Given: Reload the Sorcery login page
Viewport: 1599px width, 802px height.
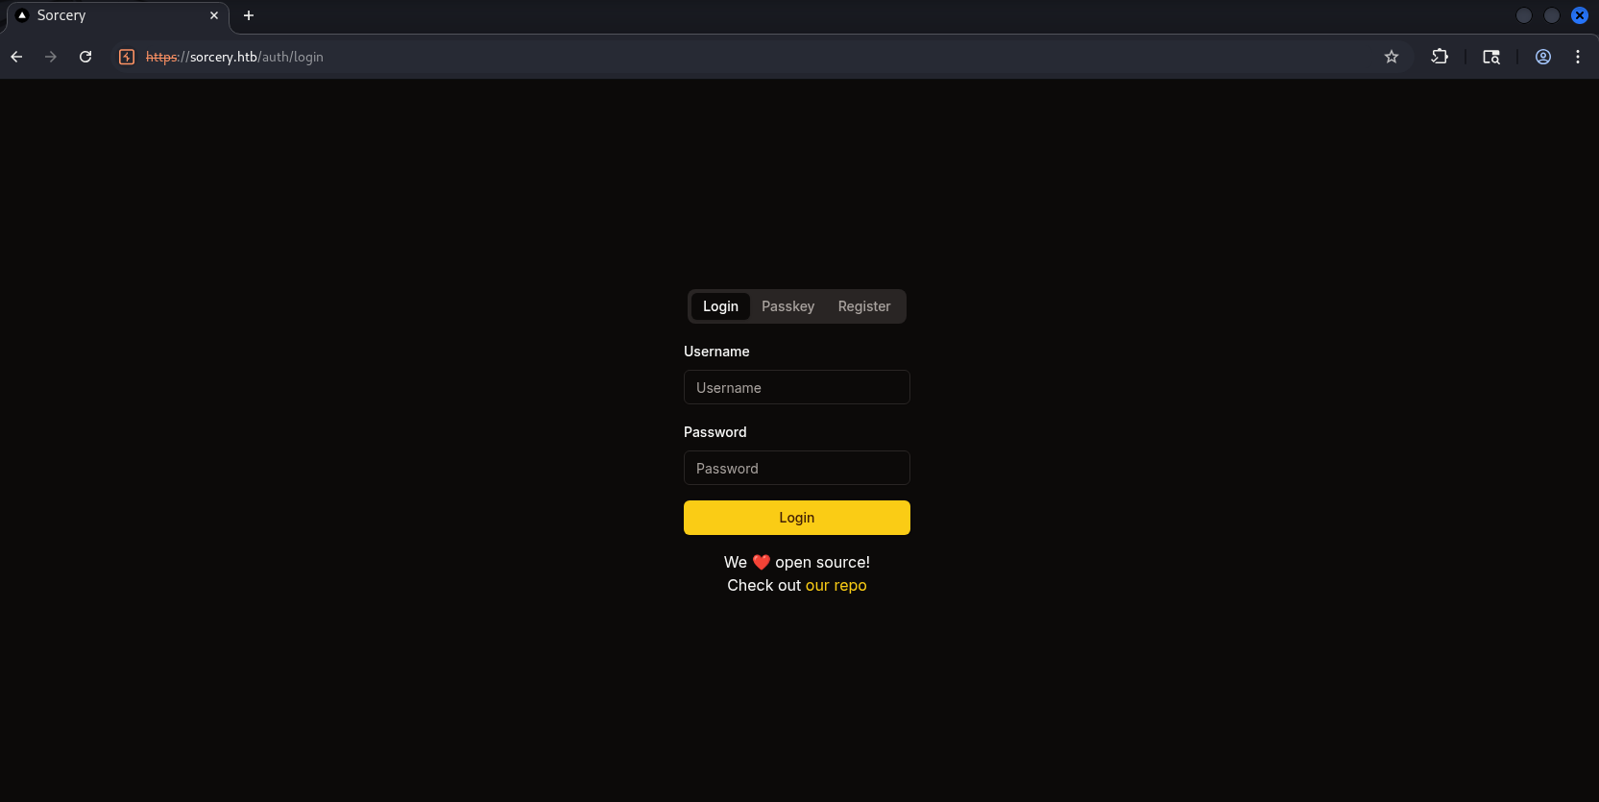Looking at the screenshot, I should point(85,57).
